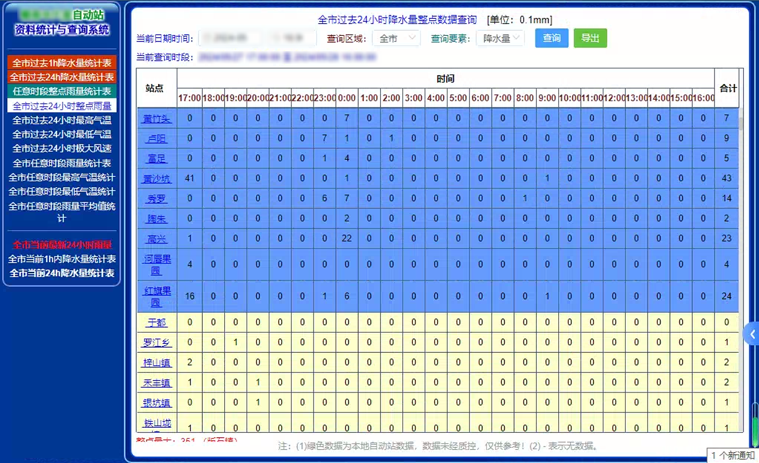The image size is (759, 463).
Task: Click red 全市当前最新24小时雨量 heading
Action: click(x=62, y=245)
